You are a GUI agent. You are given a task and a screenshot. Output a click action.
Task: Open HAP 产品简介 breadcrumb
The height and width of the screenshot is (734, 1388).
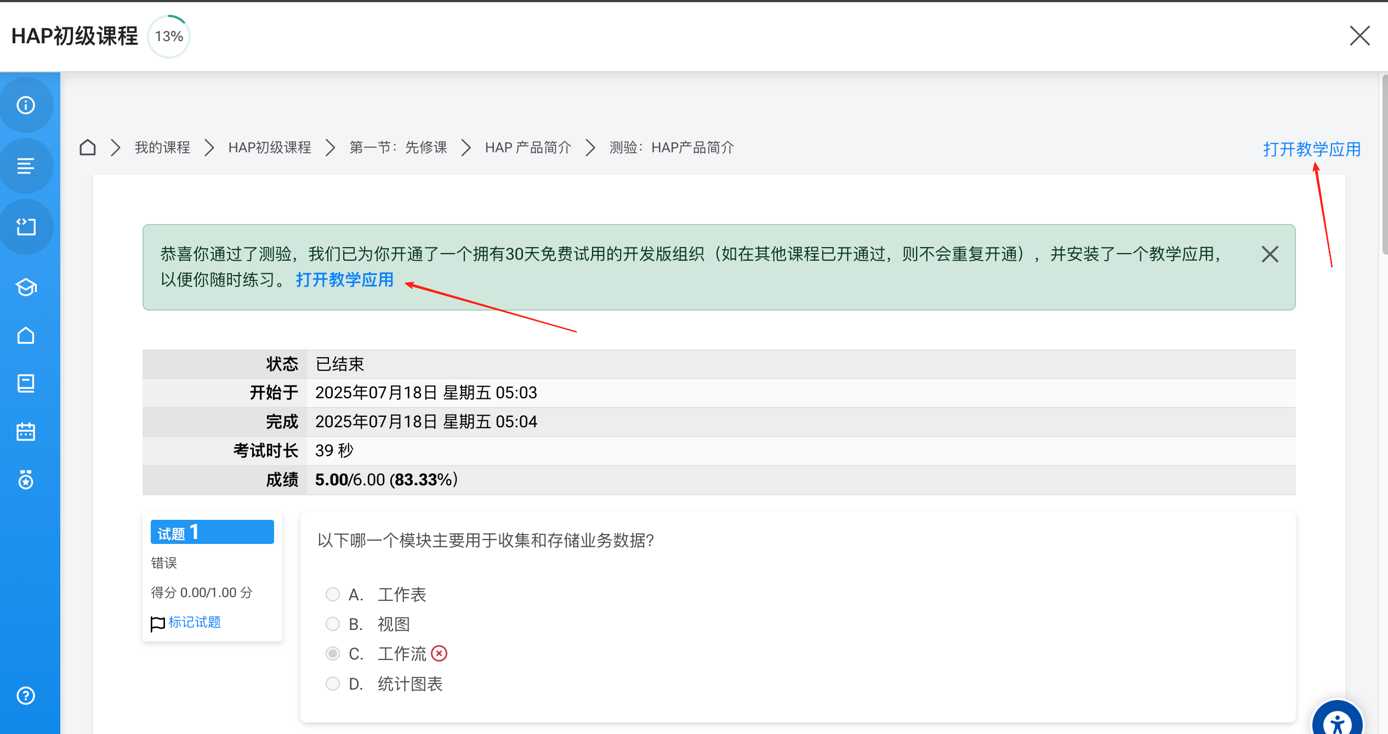point(528,147)
